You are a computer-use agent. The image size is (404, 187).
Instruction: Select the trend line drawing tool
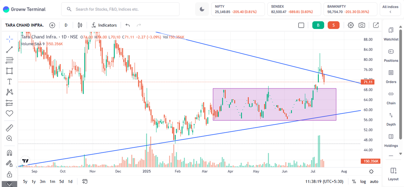pos(9,50)
